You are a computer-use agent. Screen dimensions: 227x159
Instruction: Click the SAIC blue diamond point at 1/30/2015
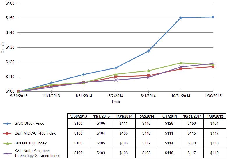pyautogui.click(x=213, y=17)
